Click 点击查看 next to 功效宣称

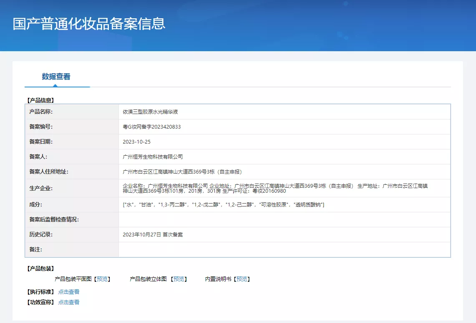tap(69, 302)
